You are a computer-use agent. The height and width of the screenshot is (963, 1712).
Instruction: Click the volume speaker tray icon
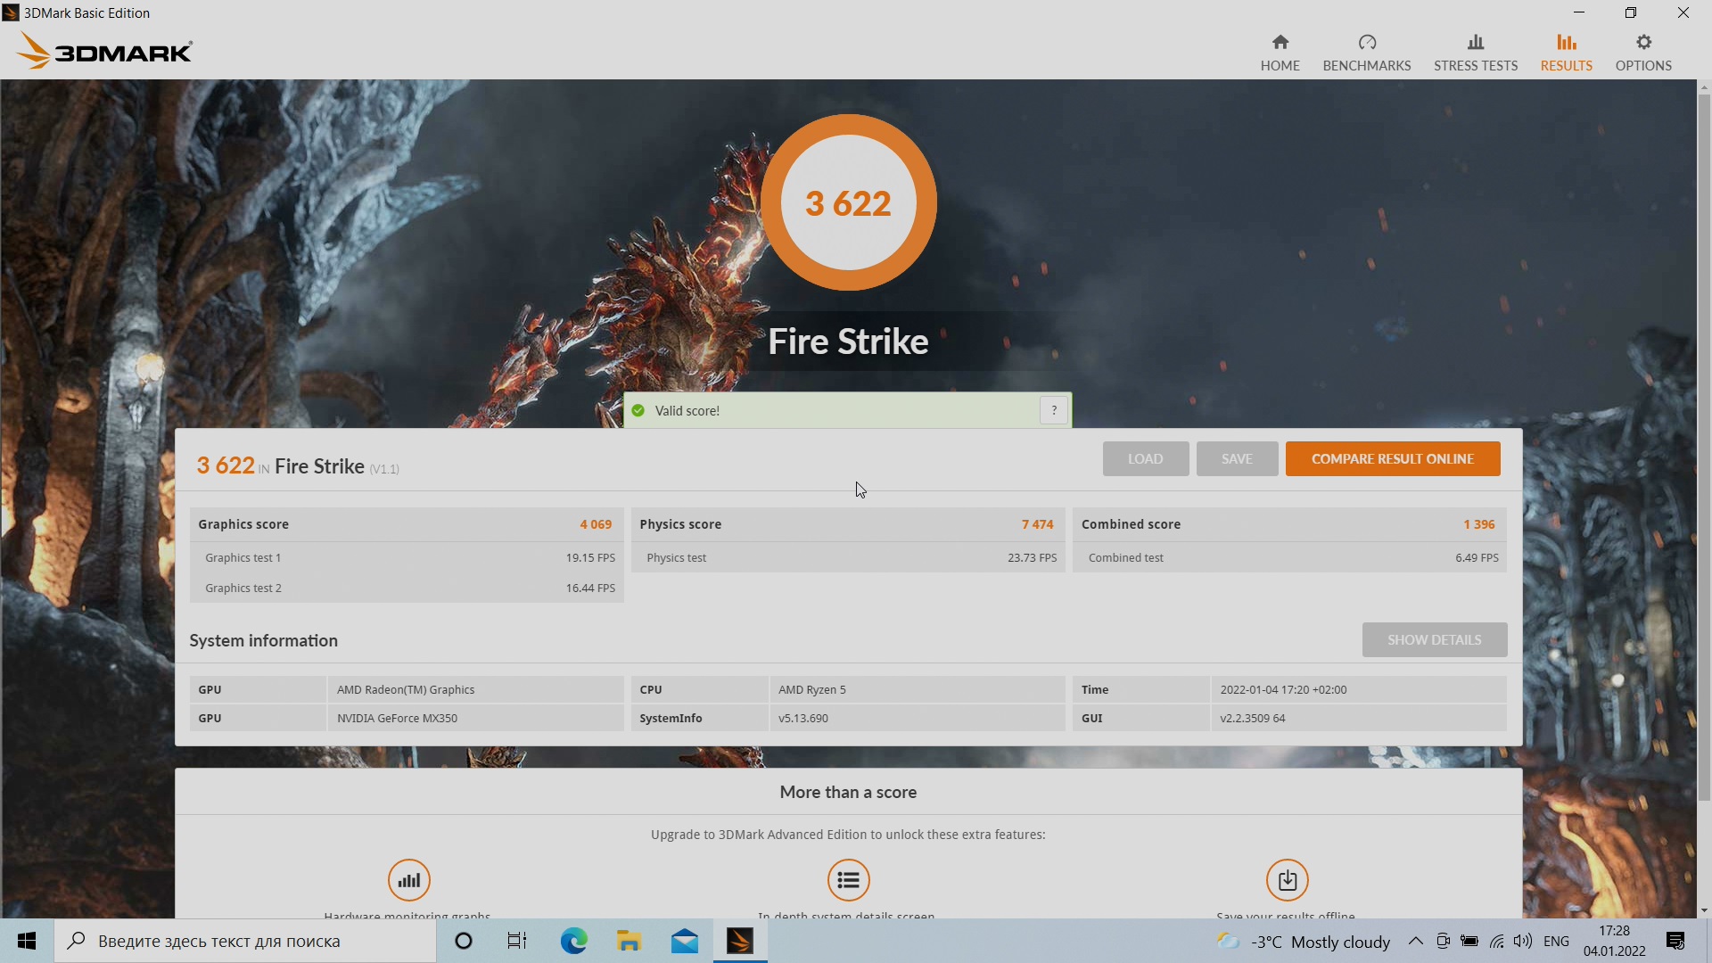[x=1522, y=941]
